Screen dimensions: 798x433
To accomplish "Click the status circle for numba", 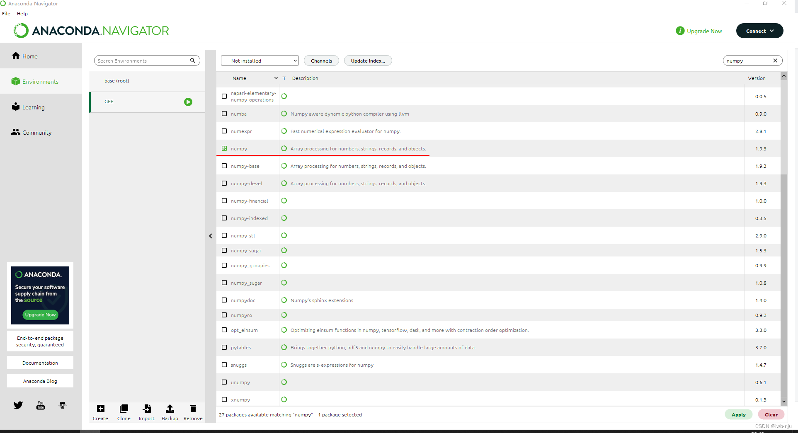I will tap(284, 114).
